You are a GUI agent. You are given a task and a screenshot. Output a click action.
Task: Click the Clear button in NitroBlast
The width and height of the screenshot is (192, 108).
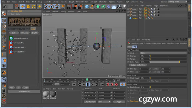(x=26, y=88)
